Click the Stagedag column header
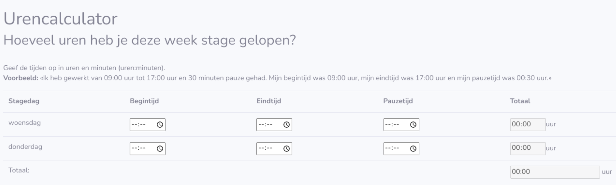This screenshot has height=185, width=616. [24, 101]
